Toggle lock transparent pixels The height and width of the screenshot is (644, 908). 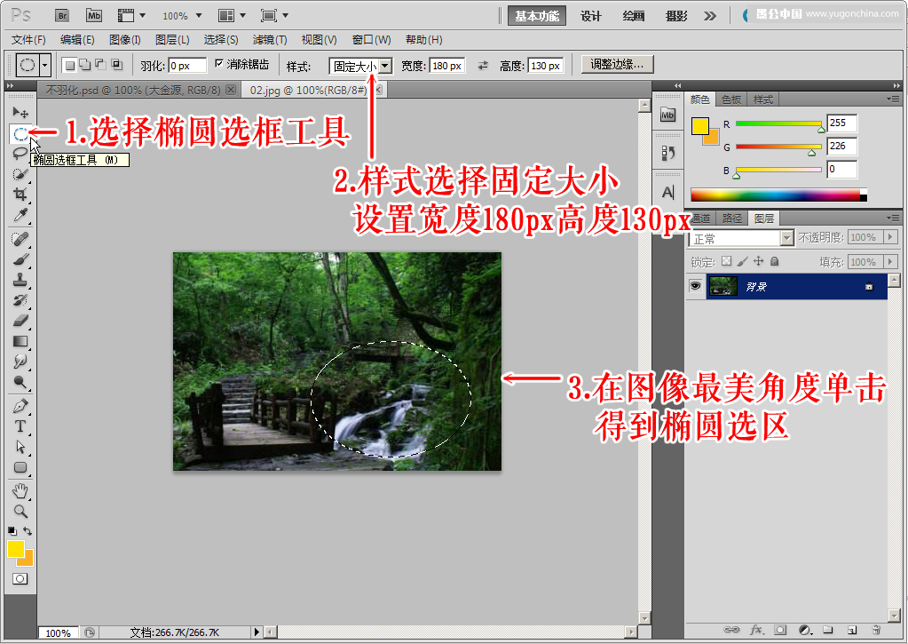(727, 261)
